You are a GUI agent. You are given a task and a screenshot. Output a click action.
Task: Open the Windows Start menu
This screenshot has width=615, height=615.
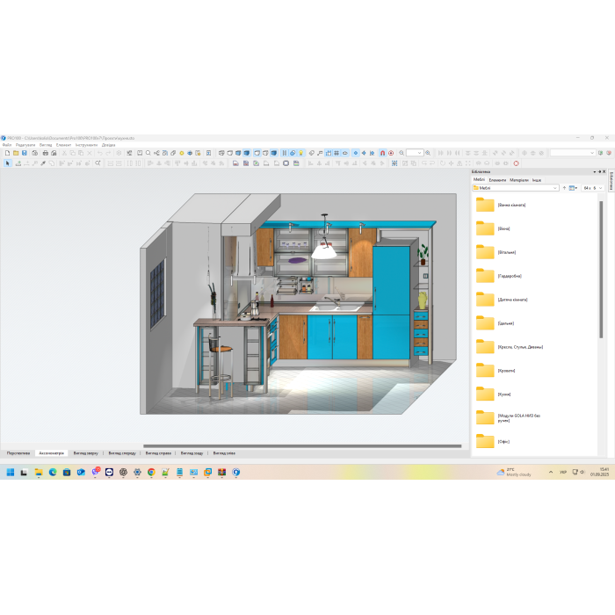[x=11, y=473]
